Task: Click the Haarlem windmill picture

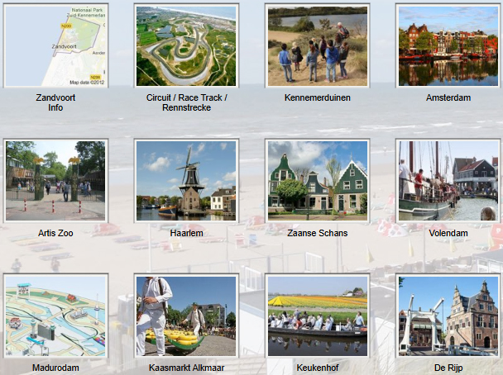Action: 187,180
